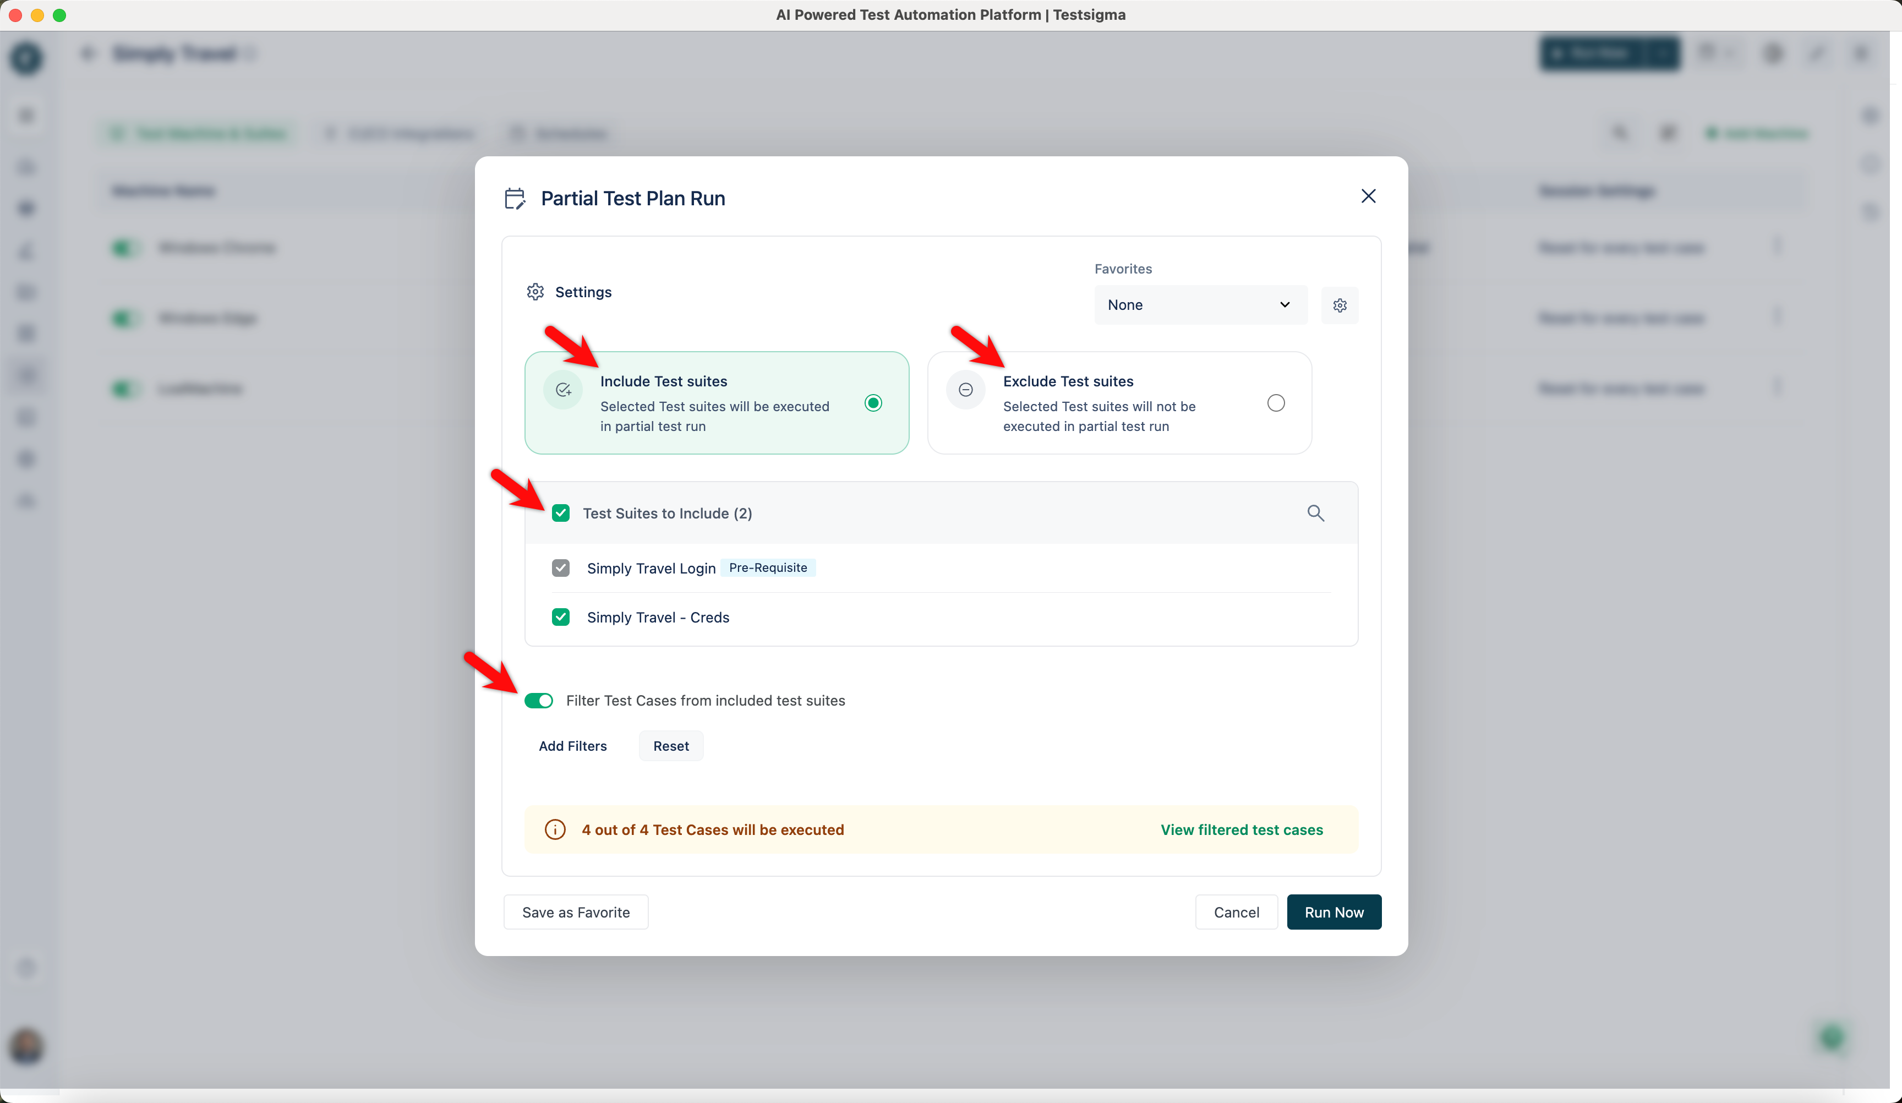Click the Add Filters button
The height and width of the screenshot is (1103, 1902).
572,746
